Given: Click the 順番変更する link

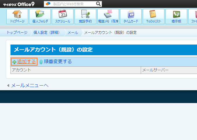Looking at the screenshot, I should (x=58, y=62).
